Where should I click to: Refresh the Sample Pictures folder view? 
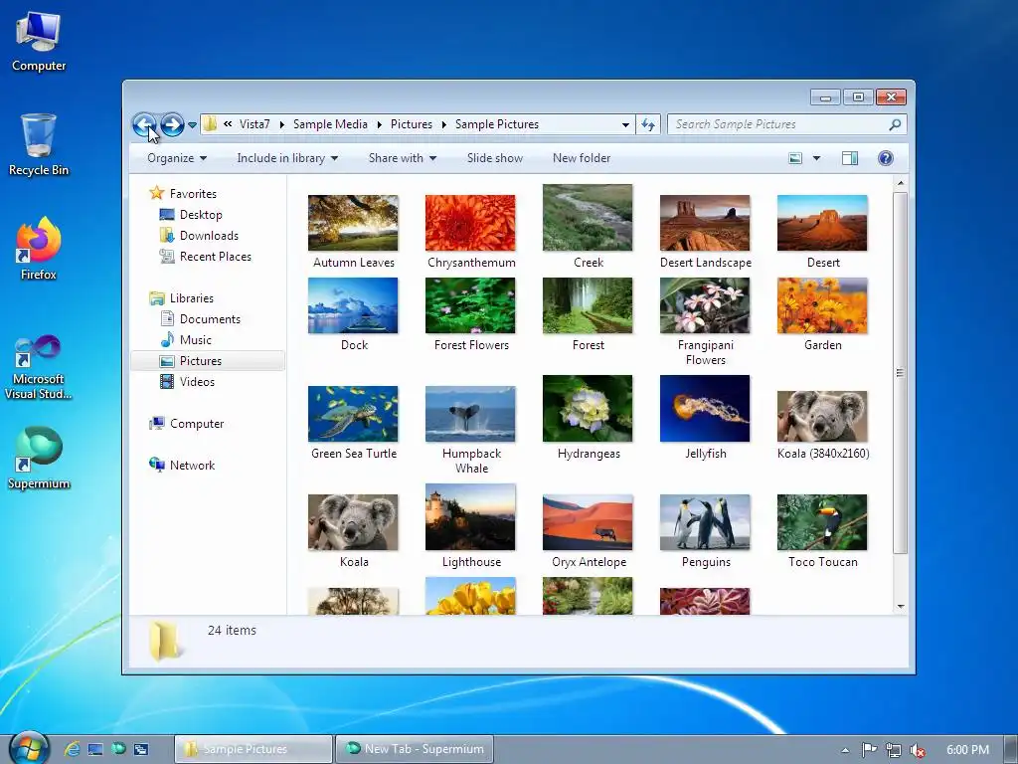point(648,124)
